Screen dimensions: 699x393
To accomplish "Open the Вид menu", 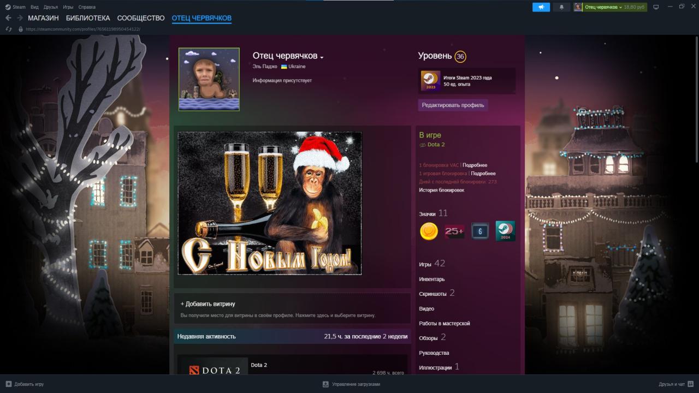I will [x=34, y=7].
